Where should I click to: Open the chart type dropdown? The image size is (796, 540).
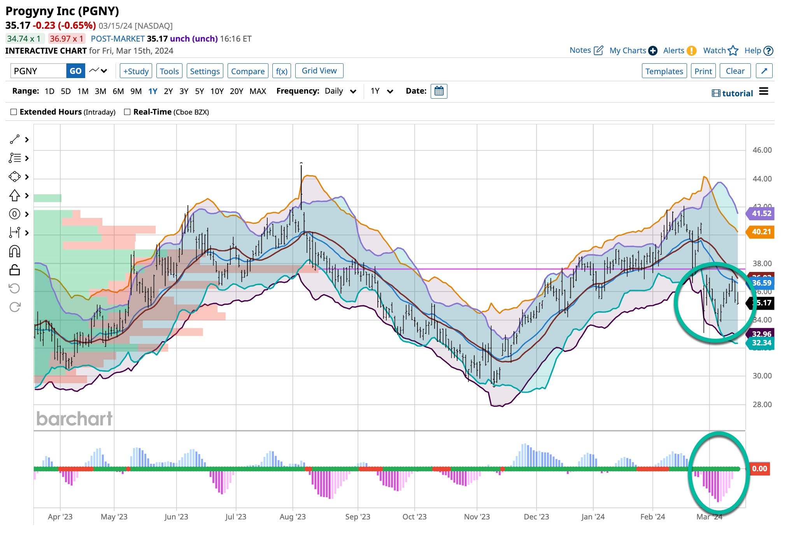(98, 71)
